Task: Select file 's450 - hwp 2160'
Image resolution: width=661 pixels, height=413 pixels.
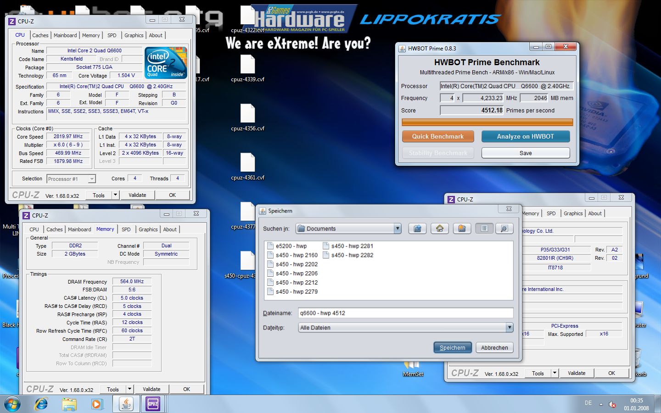Action: point(292,255)
